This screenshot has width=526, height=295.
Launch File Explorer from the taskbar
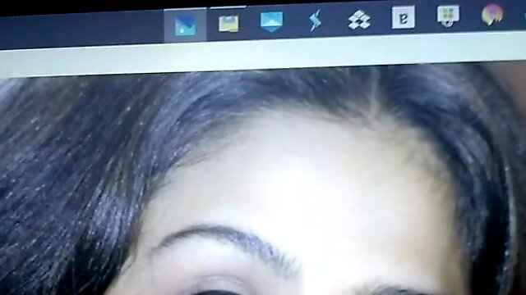click(228, 24)
